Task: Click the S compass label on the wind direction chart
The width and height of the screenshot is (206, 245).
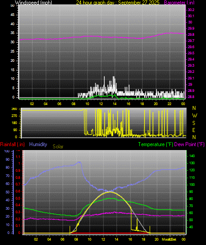Action: pyautogui.click(x=194, y=123)
